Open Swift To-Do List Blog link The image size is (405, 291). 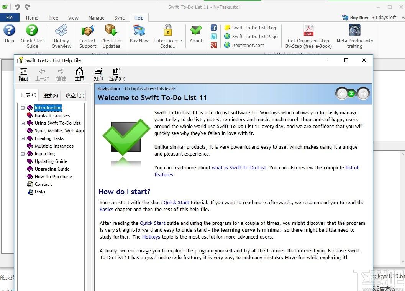tap(251, 28)
